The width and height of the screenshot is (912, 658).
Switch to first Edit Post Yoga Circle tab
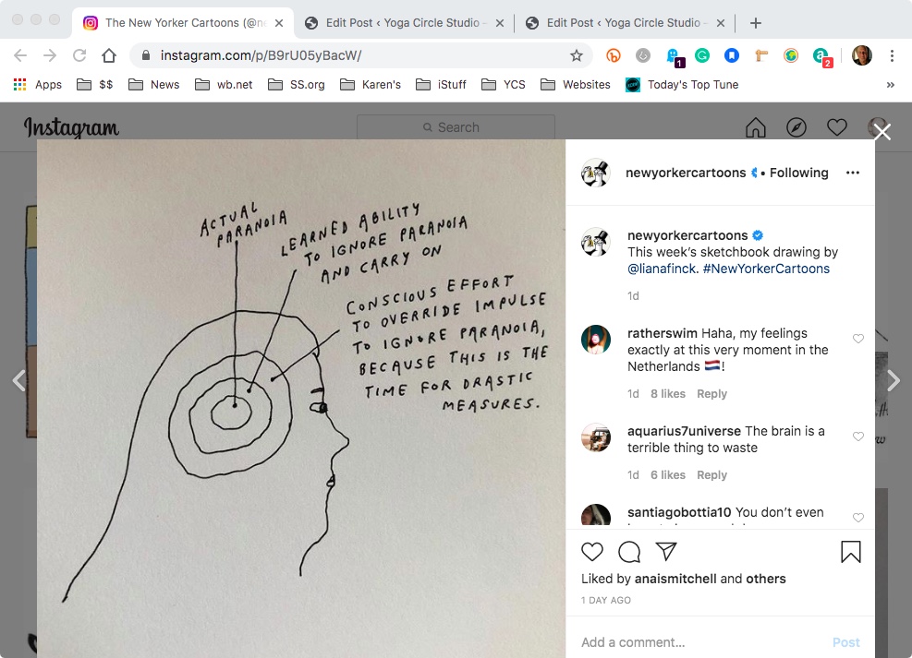pyautogui.click(x=404, y=23)
